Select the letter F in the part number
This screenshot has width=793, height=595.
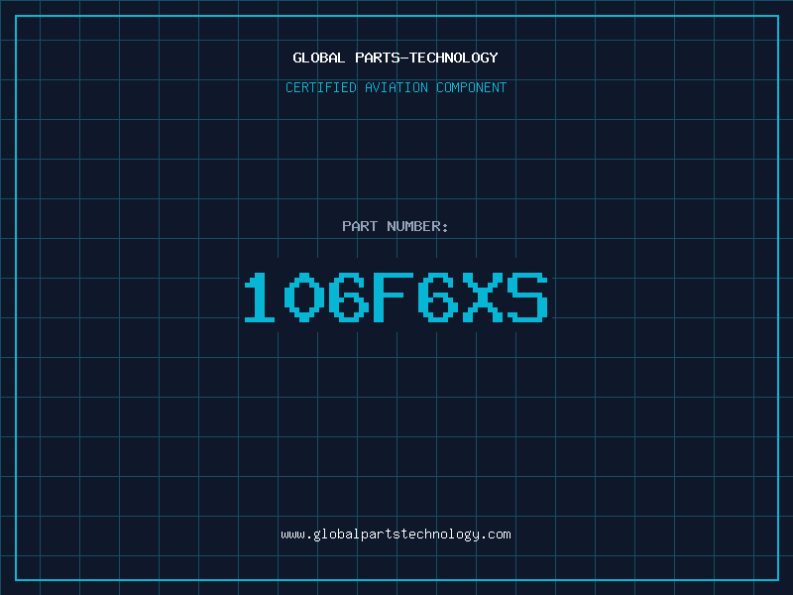[393, 297]
